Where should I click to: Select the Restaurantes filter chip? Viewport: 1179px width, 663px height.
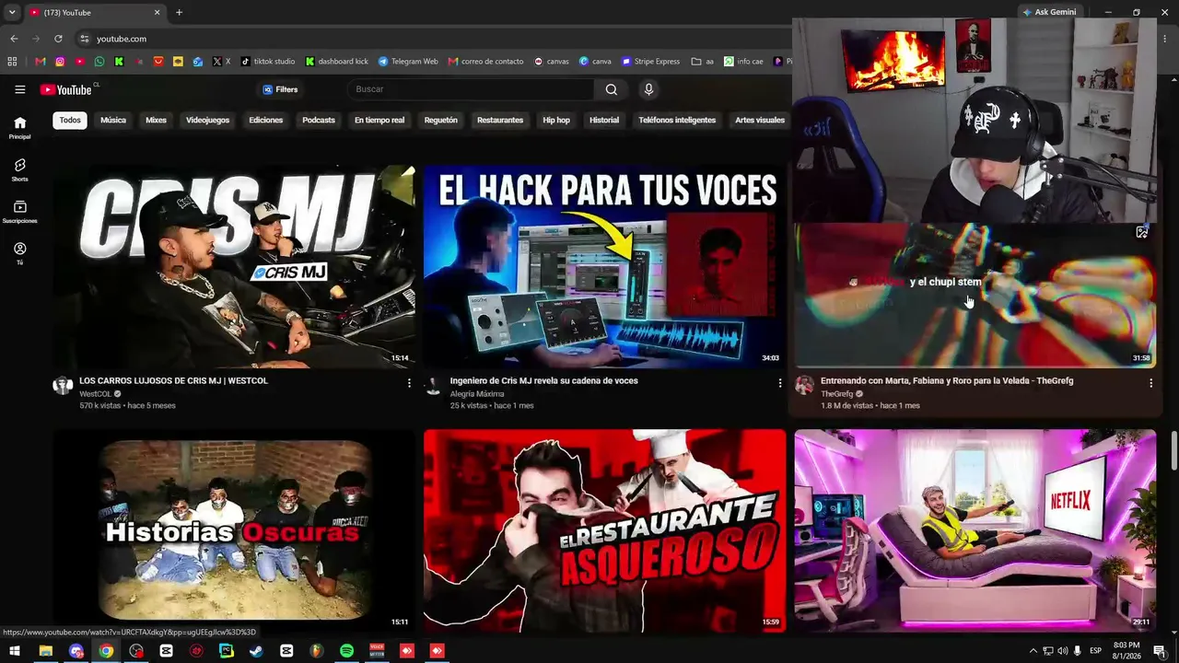click(x=500, y=120)
